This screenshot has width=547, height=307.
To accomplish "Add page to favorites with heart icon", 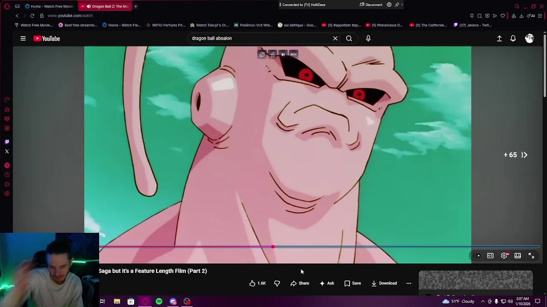I will [503, 16].
